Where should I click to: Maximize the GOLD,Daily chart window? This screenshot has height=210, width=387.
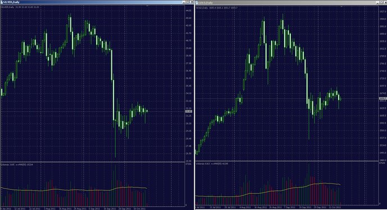[381, 2]
